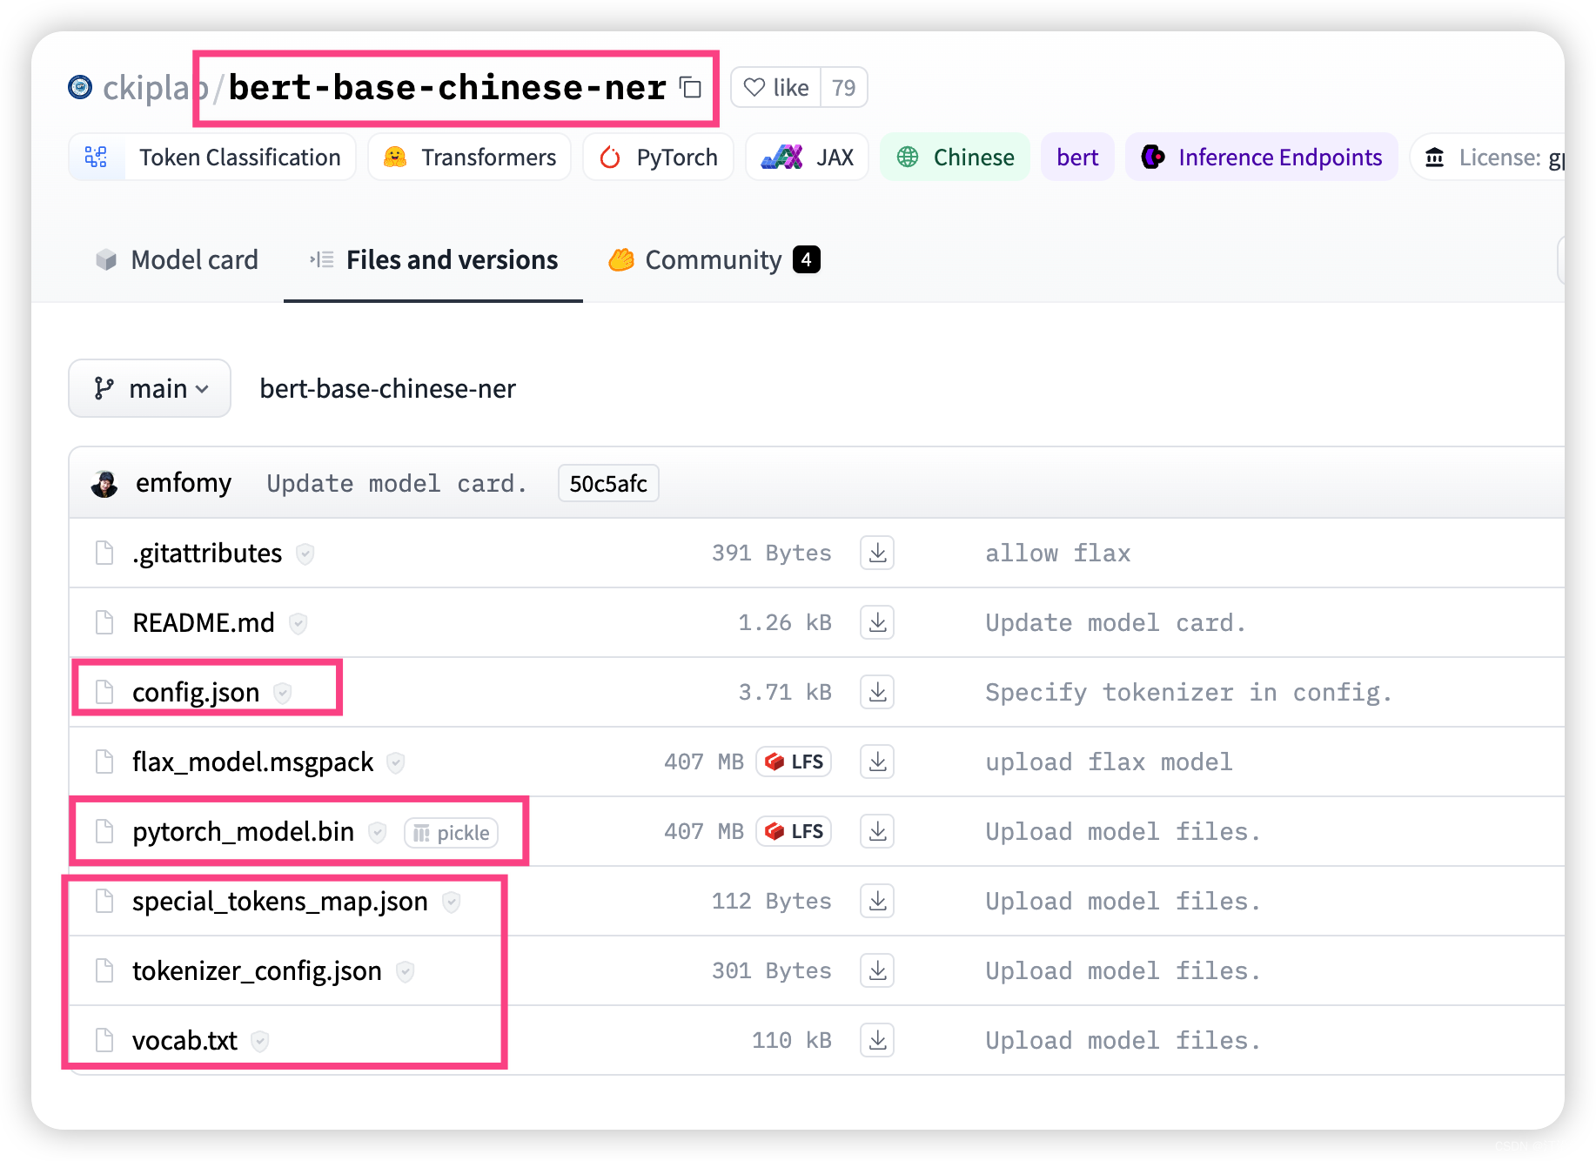1596x1161 pixels.
Task: Open special_tokens_map.json file
Action: 279,901
